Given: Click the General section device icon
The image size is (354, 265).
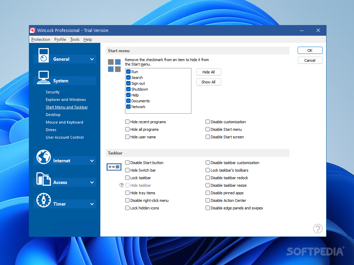Looking at the screenshot, I should [44, 55].
